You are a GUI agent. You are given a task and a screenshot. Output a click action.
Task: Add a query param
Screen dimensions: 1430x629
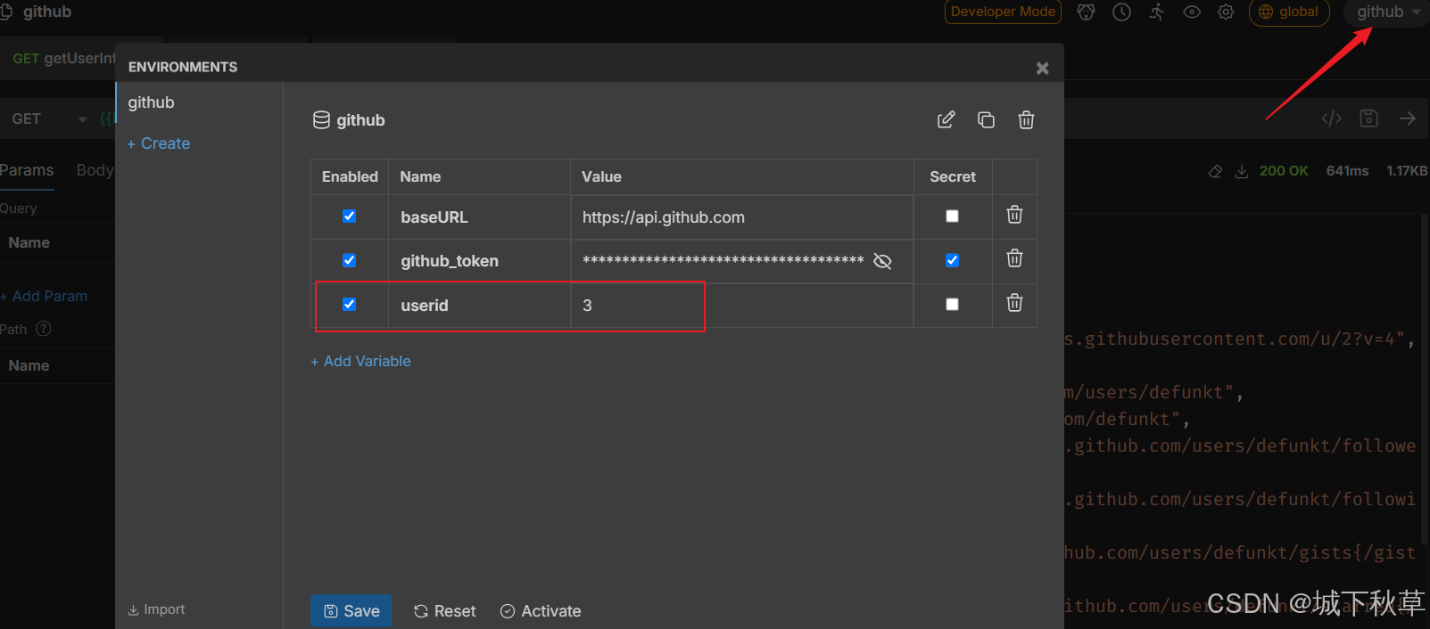point(45,296)
